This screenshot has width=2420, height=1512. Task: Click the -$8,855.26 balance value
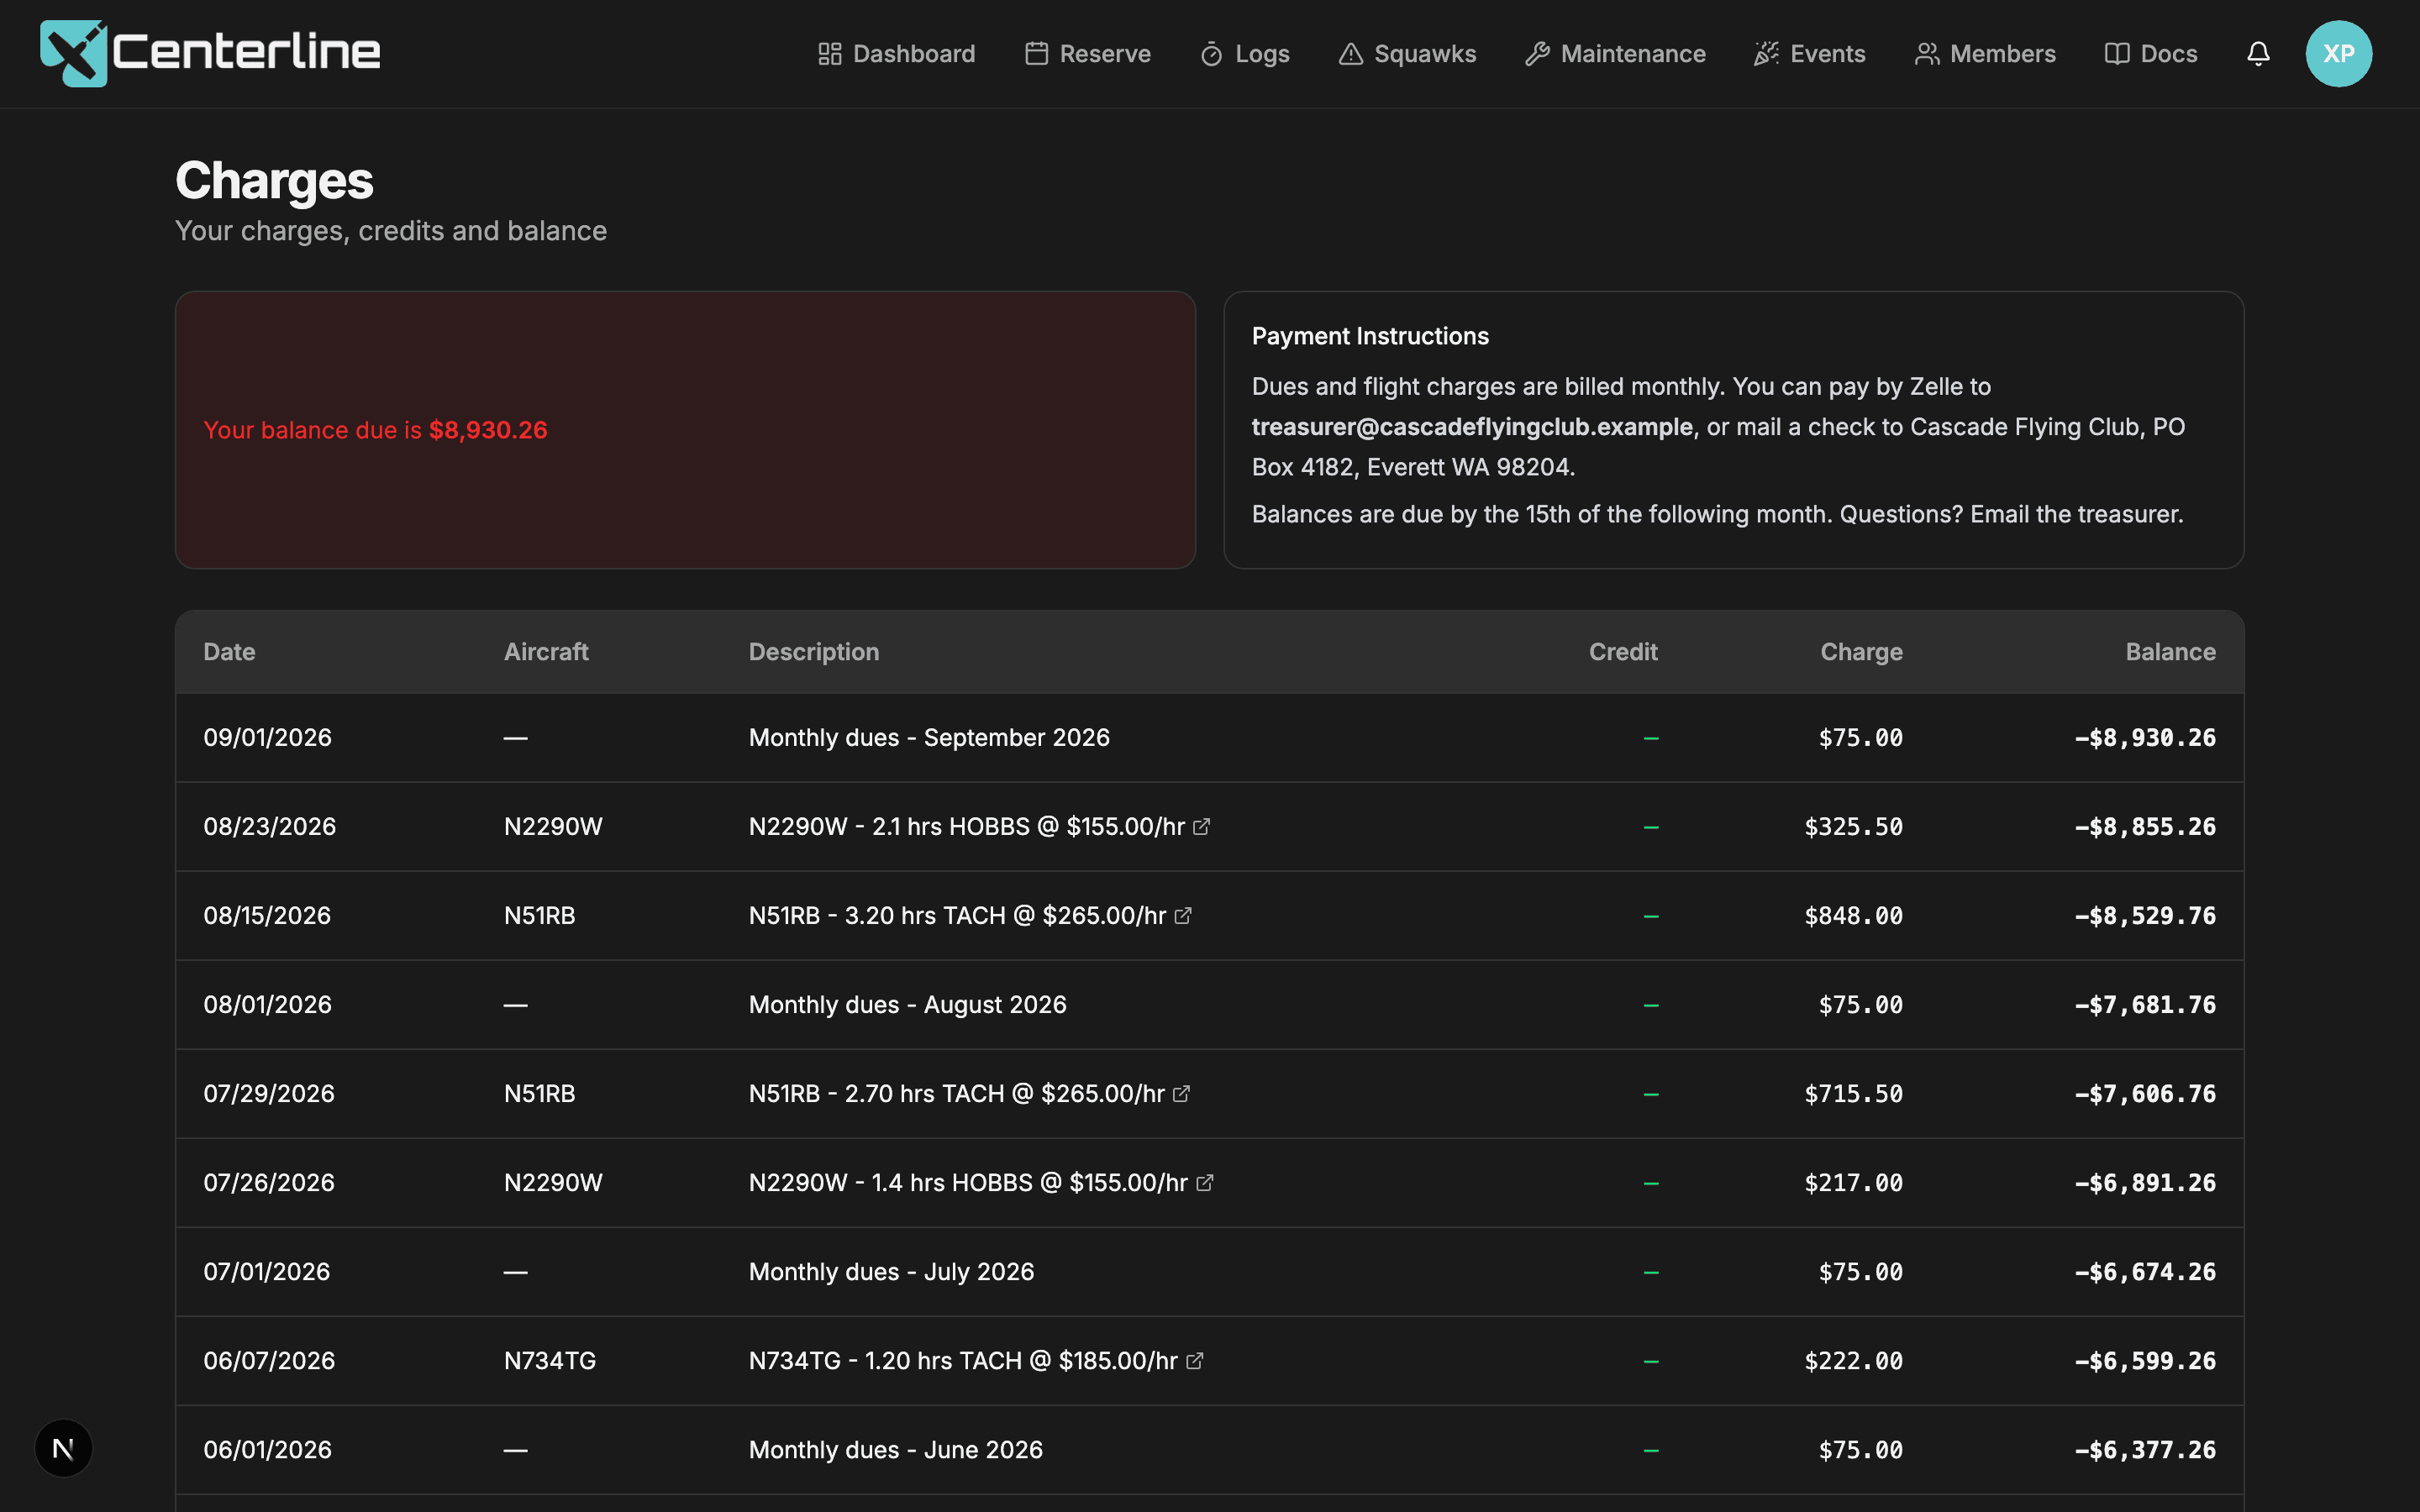pyautogui.click(x=2145, y=827)
